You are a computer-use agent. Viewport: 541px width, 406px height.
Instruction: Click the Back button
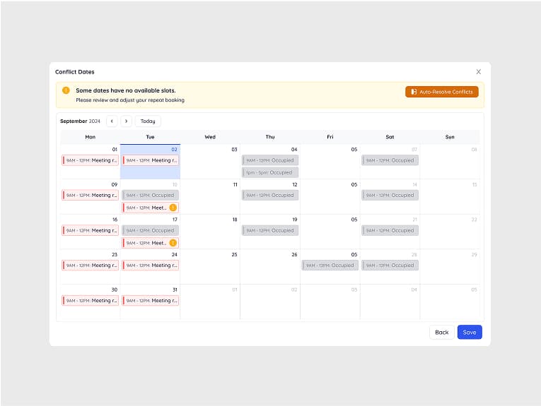click(x=441, y=333)
